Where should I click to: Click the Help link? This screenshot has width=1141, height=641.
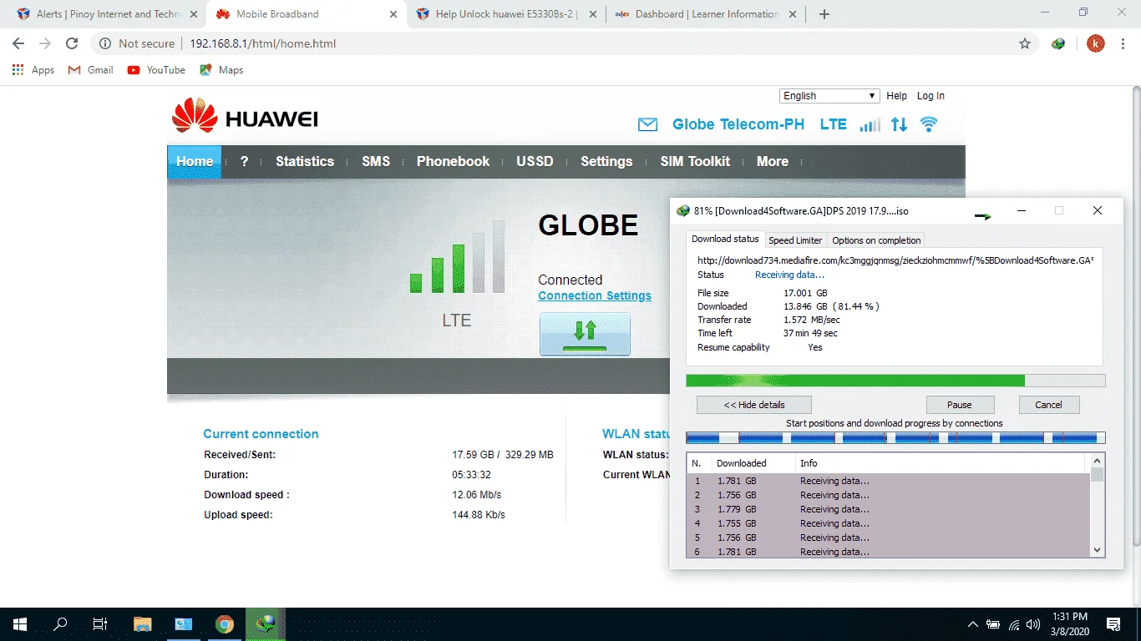(x=897, y=96)
